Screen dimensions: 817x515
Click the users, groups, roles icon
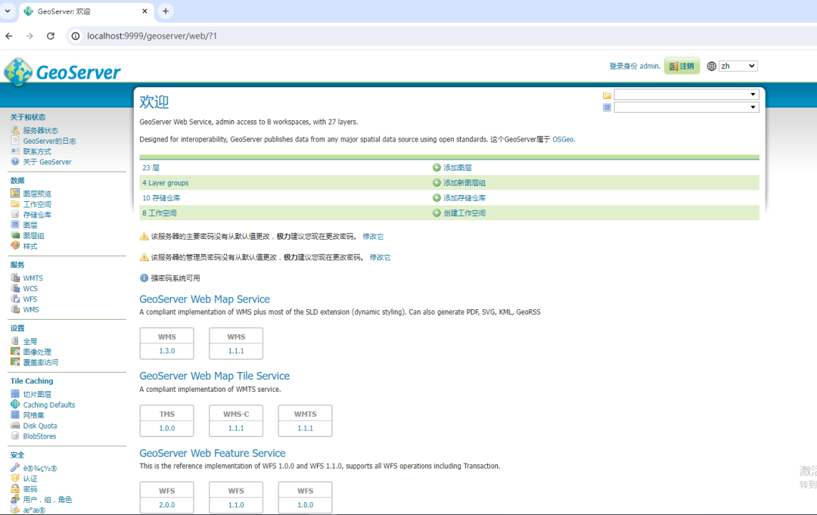15,499
